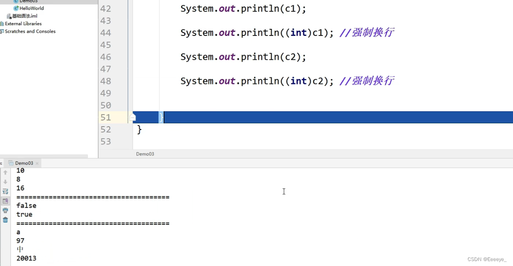Viewport: 513px width, 266px height.
Task: Click line number 48 in the gutter
Action: tap(106, 81)
